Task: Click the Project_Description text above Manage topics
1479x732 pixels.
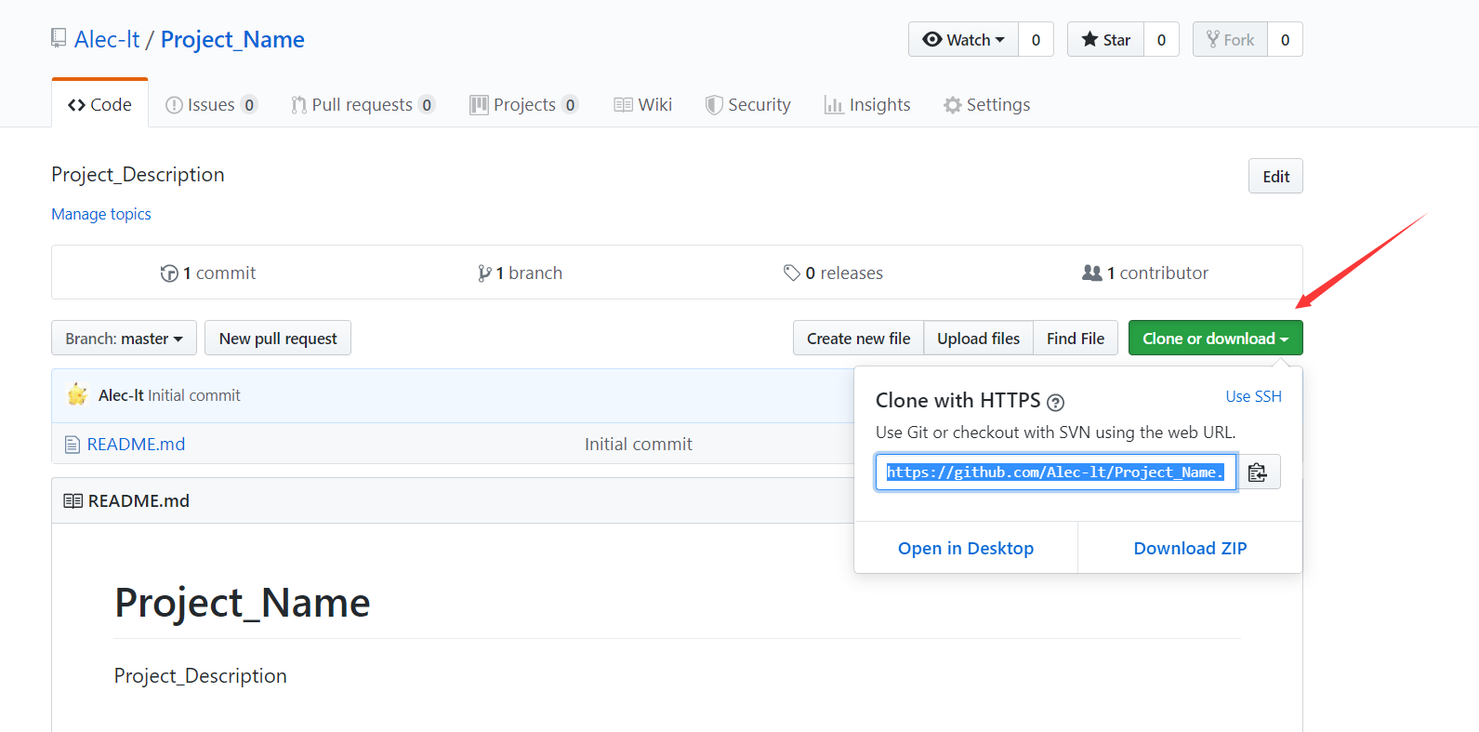Action: (x=138, y=175)
